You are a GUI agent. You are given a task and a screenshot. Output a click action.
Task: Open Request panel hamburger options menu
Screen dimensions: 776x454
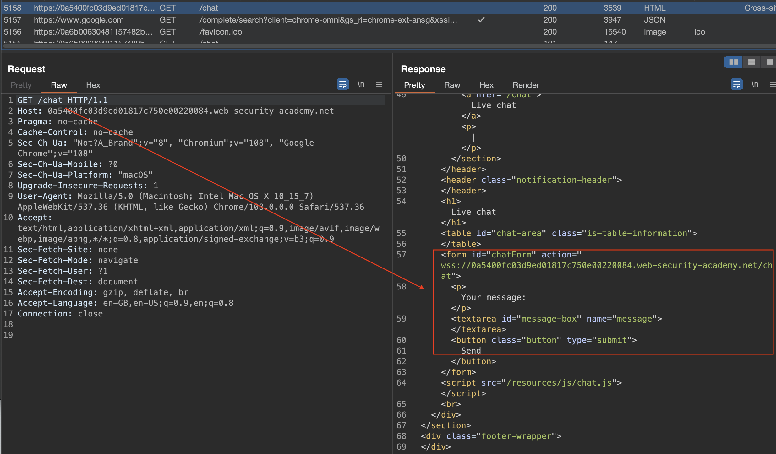tap(379, 84)
